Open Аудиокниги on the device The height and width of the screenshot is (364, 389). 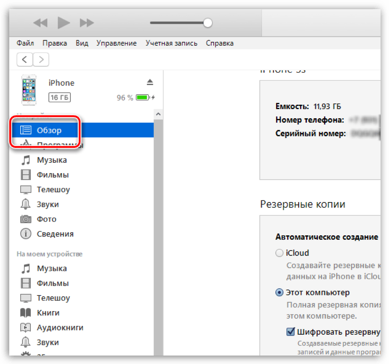pos(60,328)
